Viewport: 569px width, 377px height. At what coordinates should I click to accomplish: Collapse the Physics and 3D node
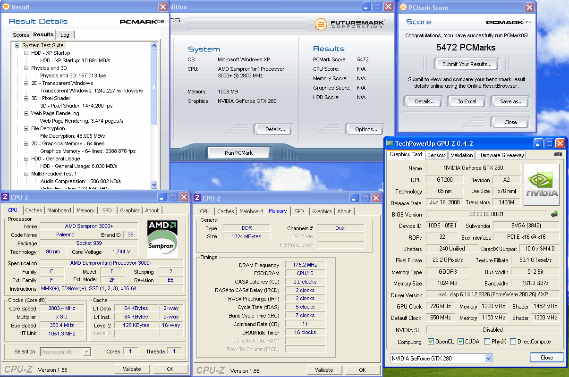pos(26,68)
